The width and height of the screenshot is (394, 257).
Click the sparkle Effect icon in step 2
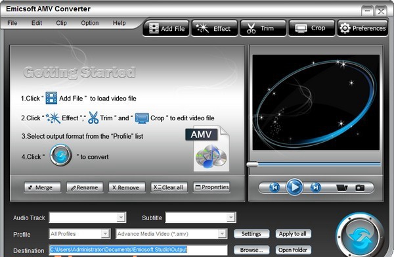pos(53,118)
